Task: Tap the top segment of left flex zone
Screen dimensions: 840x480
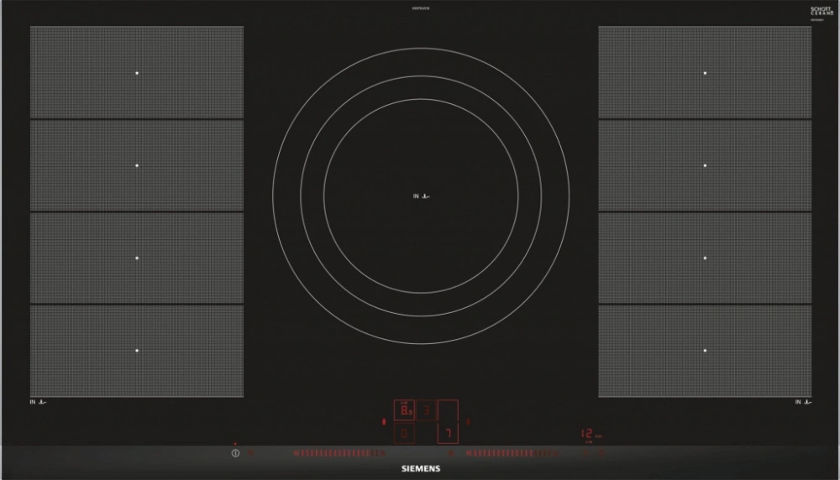Action: click(x=137, y=73)
